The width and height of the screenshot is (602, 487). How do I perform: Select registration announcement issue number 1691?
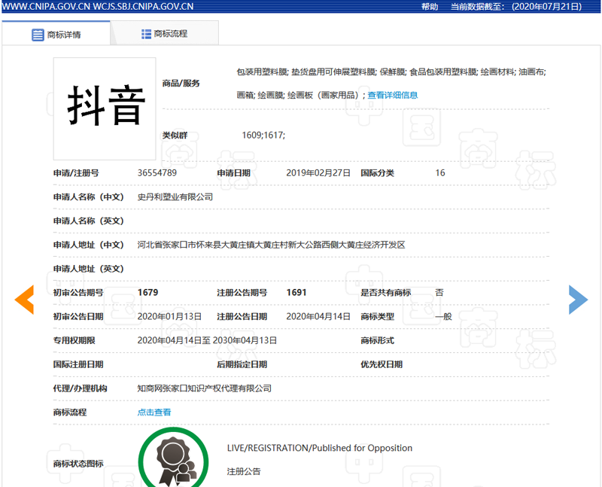(x=296, y=292)
